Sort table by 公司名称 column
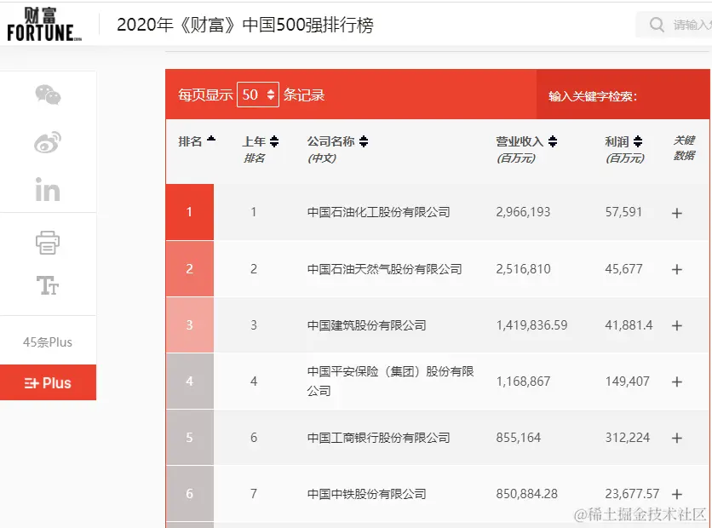Screen dimensions: 712x528 (337, 149)
